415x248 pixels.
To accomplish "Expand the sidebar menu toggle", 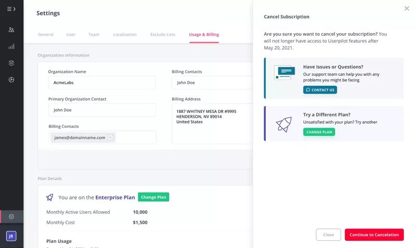I will pos(11,9).
